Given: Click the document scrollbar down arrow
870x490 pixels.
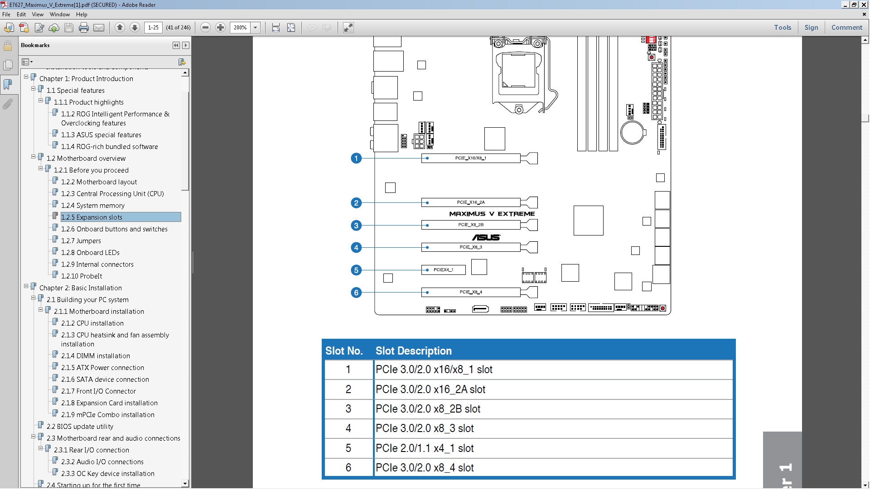Looking at the screenshot, I should coord(865,484).
